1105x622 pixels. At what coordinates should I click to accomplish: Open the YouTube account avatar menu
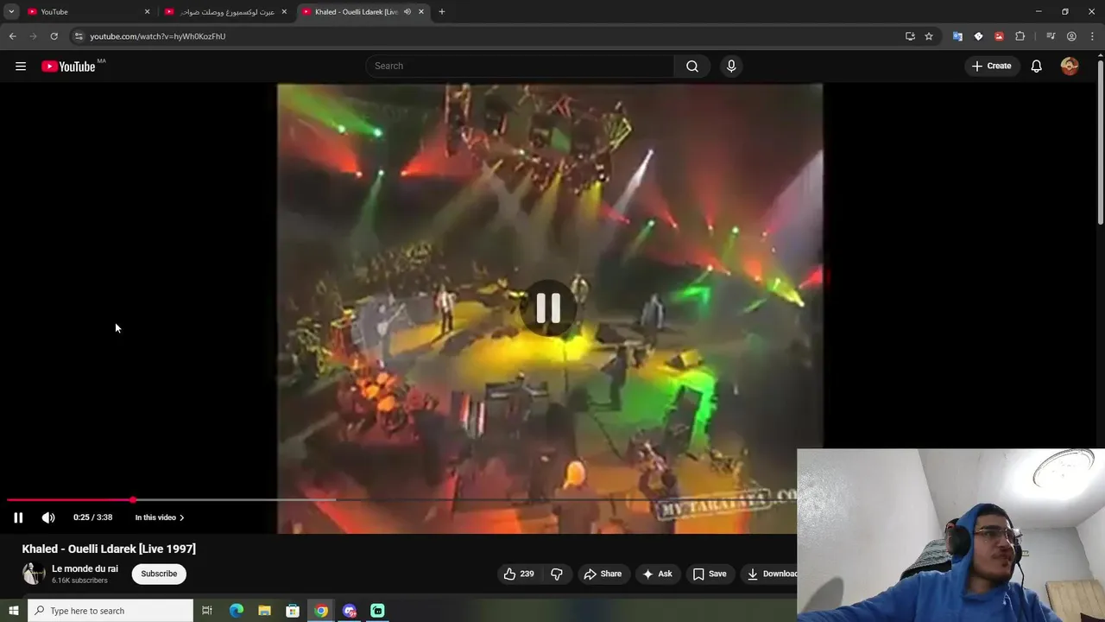(1070, 67)
